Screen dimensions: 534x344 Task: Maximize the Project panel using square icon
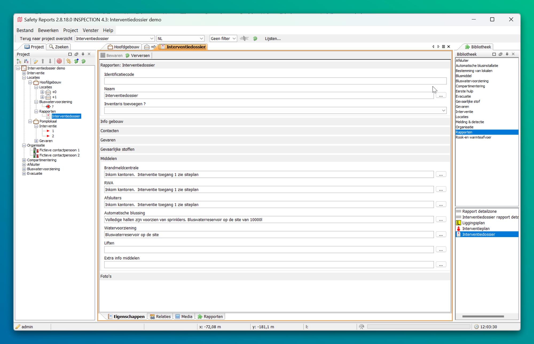[x=70, y=54]
